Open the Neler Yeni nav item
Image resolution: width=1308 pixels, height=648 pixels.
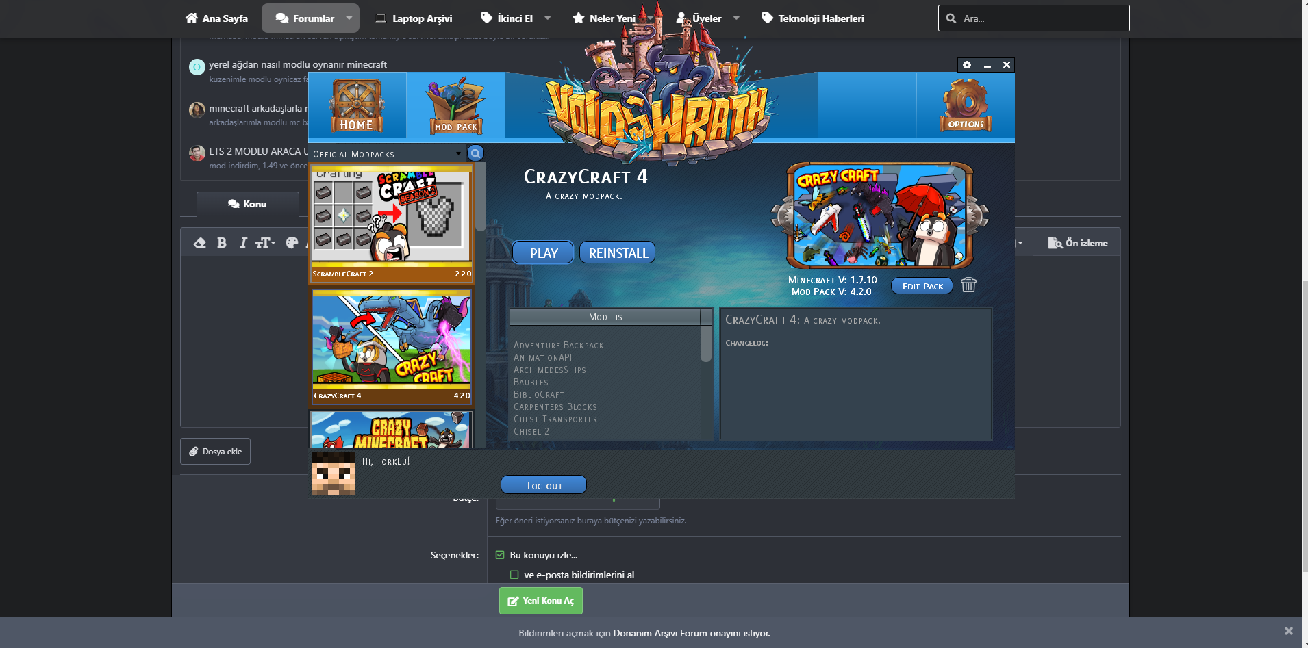pos(604,18)
